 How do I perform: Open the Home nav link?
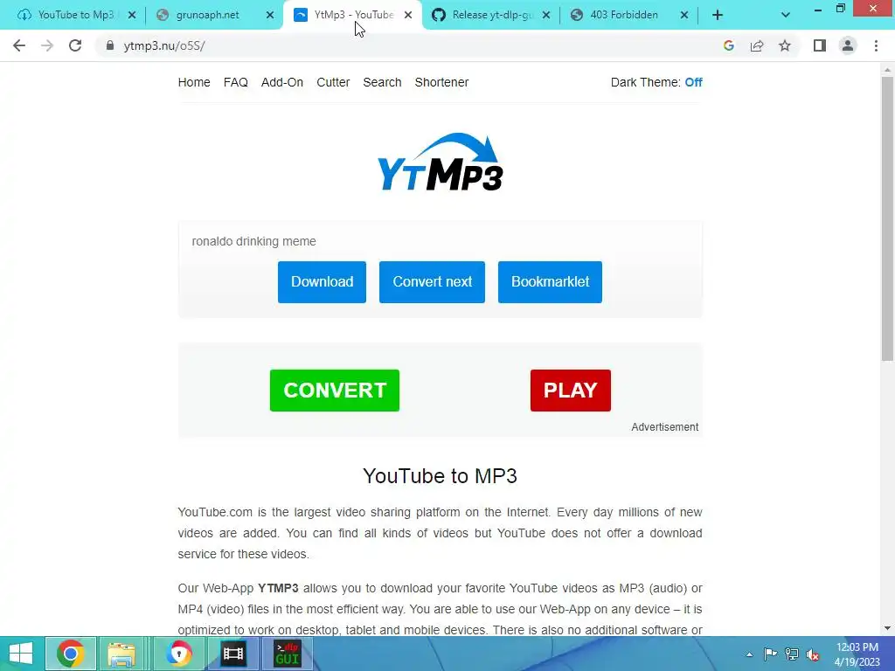194,82
